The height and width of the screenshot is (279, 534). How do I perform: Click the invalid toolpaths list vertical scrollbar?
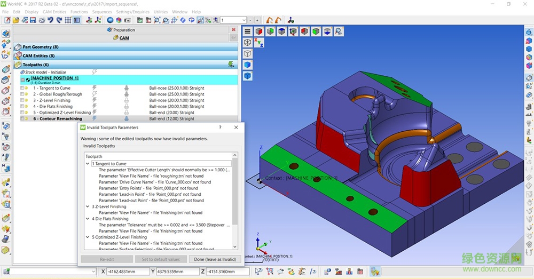[235, 192]
